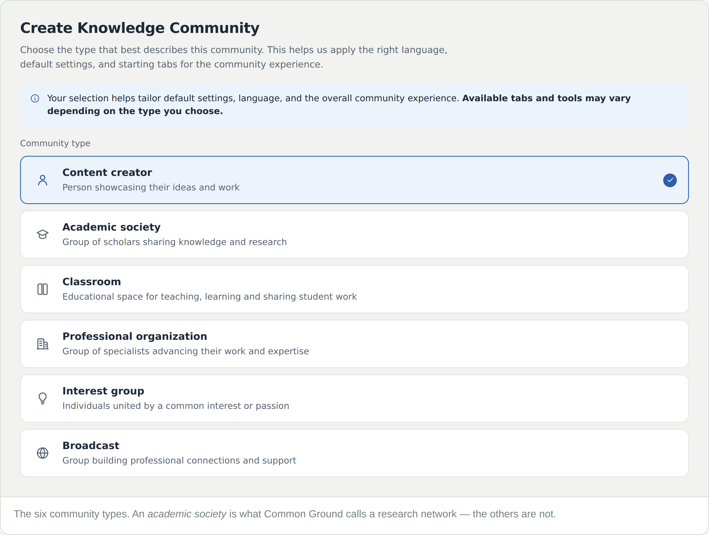Choose the Classroom option card

coord(354,289)
